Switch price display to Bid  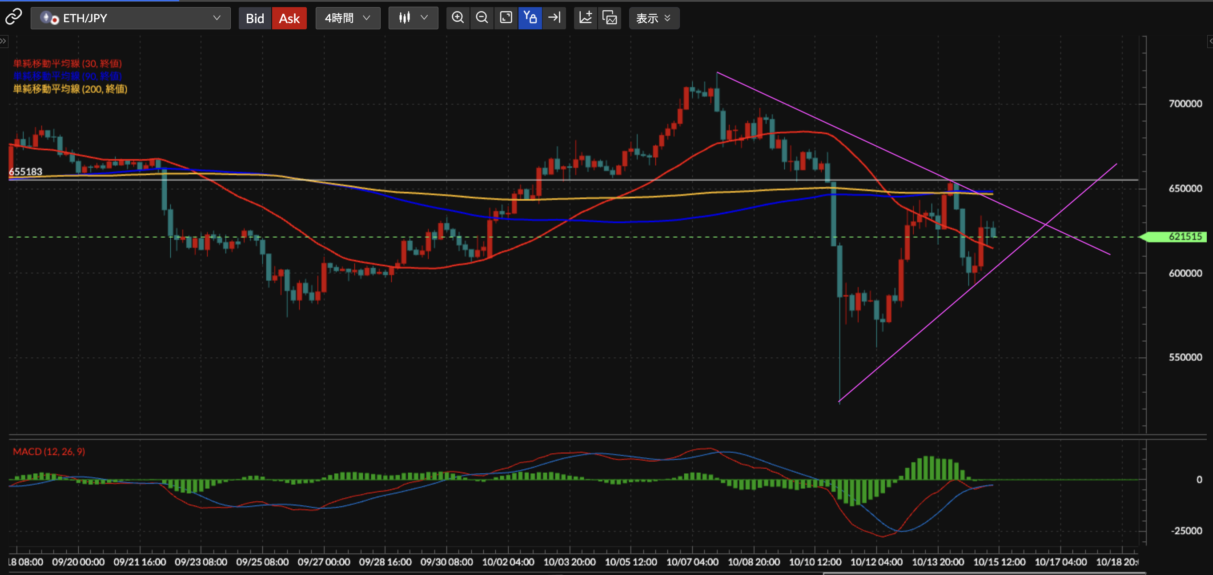pyautogui.click(x=255, y=18)
